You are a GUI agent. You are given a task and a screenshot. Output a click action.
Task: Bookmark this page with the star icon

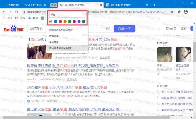(172, 12)
